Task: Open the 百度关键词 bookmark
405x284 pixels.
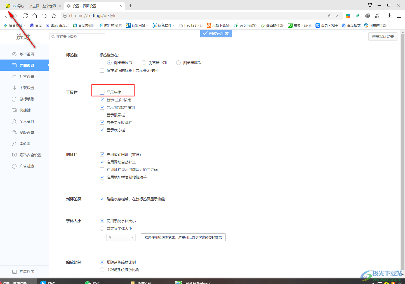Action: coord(84,25)
